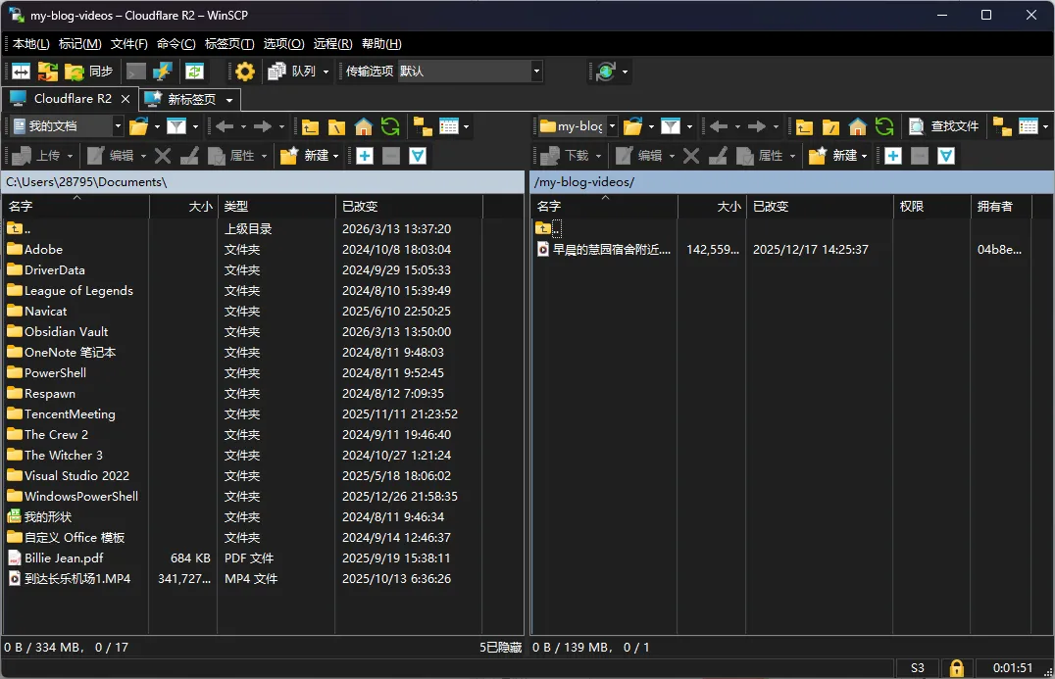Click the parent directory icon in remote panel
1055x679 pixels.
[805, 125]
